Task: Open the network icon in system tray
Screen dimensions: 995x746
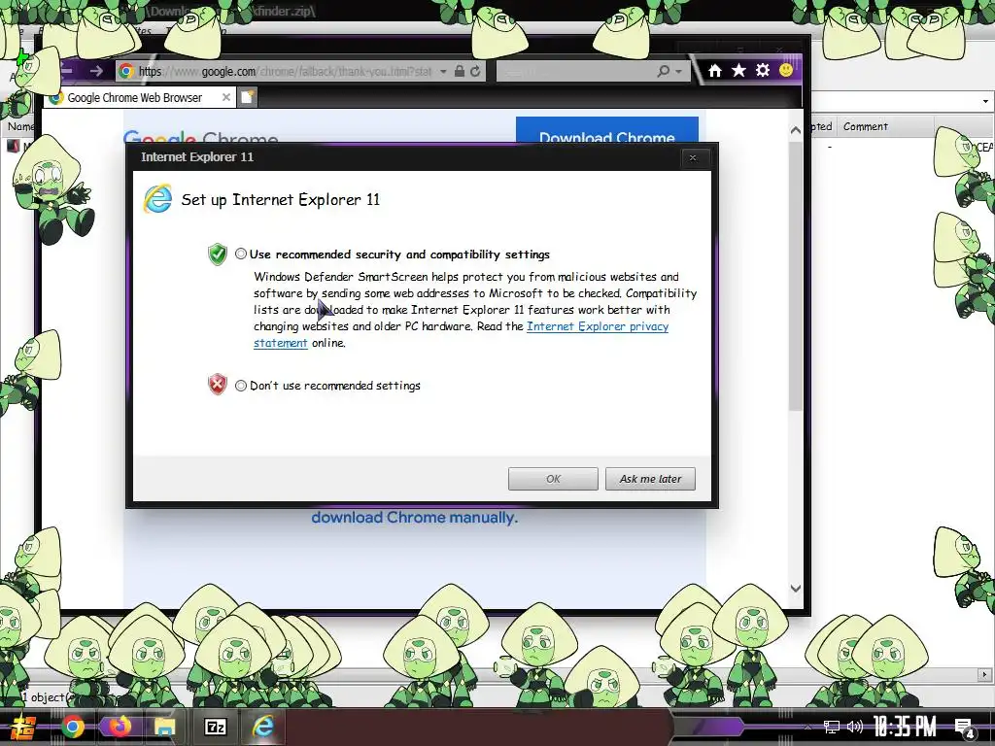Action: pos(831,727)
